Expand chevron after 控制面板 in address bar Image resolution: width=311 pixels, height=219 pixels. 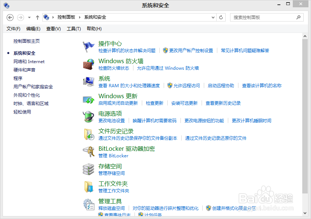click(80, 18)
